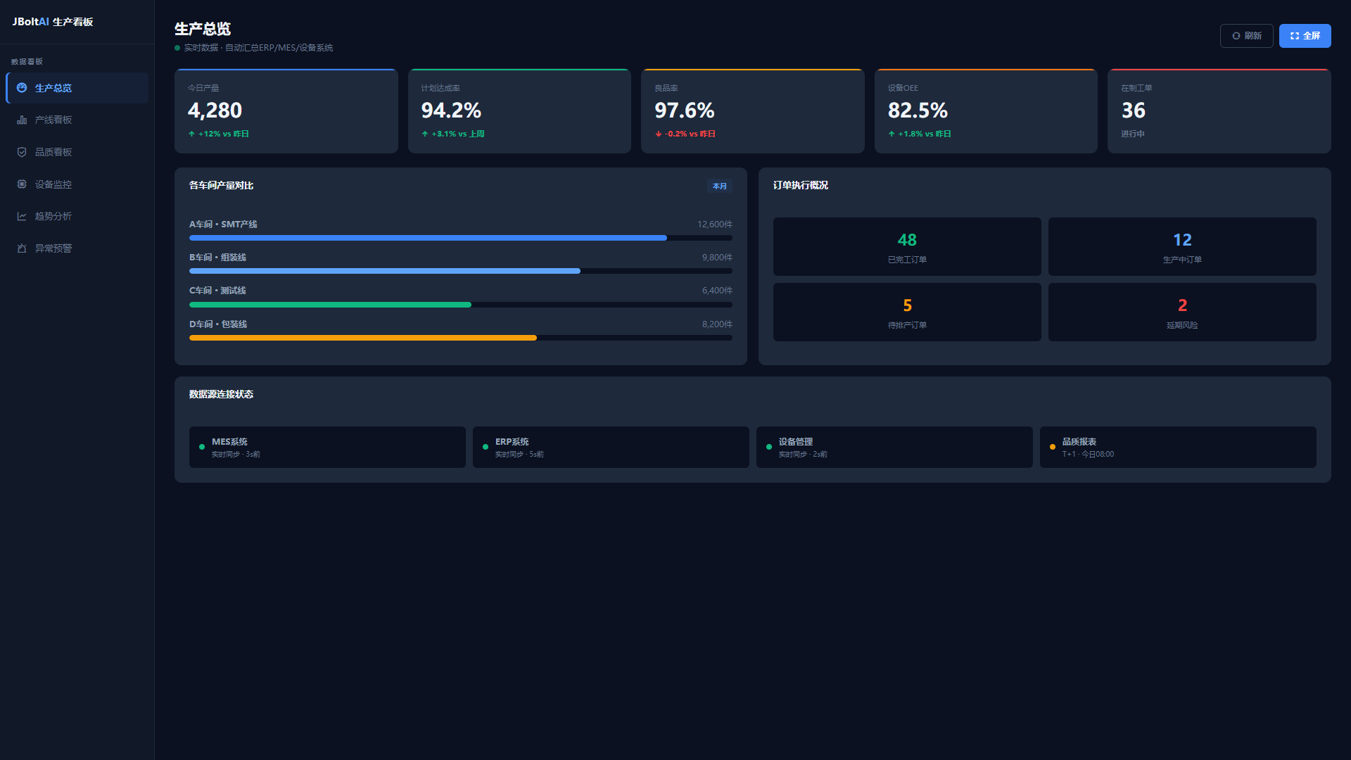Select the 延期风险 tile showing 2
This screenshot has width=1351, height=760.
pos(1182,312)
